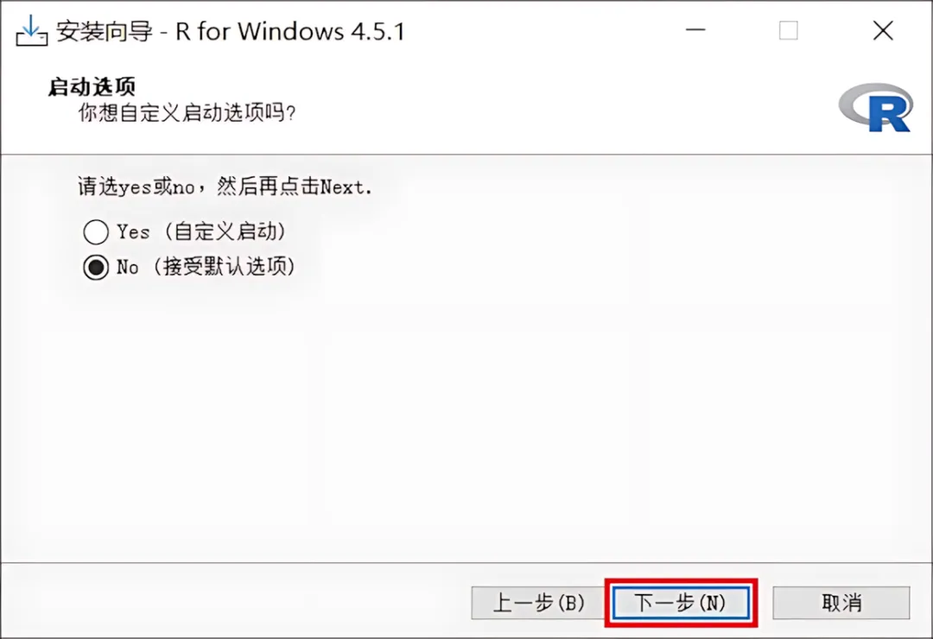Click the 安装向导 text in the title bar
933x639 pixels.
pyautogui.click(x=105, y=31)
